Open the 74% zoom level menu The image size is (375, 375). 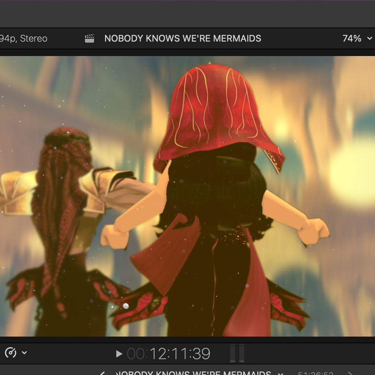[352, 38]
